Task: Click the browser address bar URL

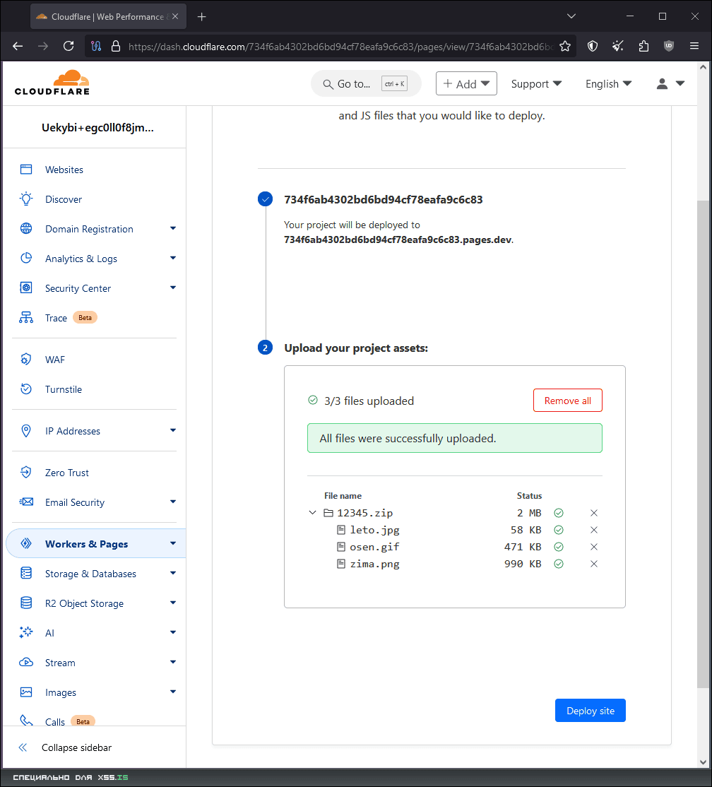Action: click(340, 47)
